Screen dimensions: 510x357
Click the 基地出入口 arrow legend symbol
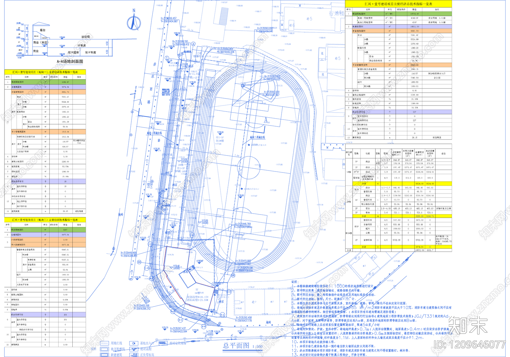(134, 343)
